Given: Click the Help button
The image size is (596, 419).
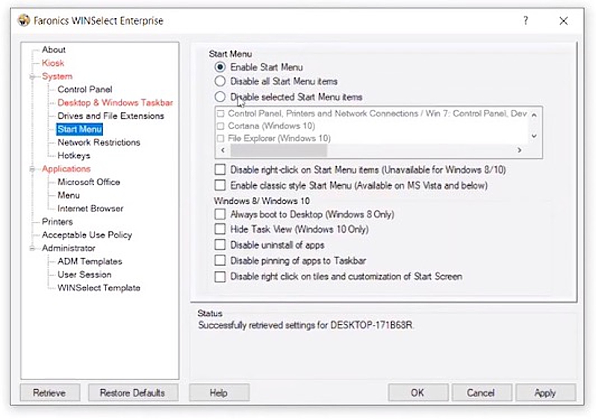Looking at the screenshot, I should click(x=220, y=393).
